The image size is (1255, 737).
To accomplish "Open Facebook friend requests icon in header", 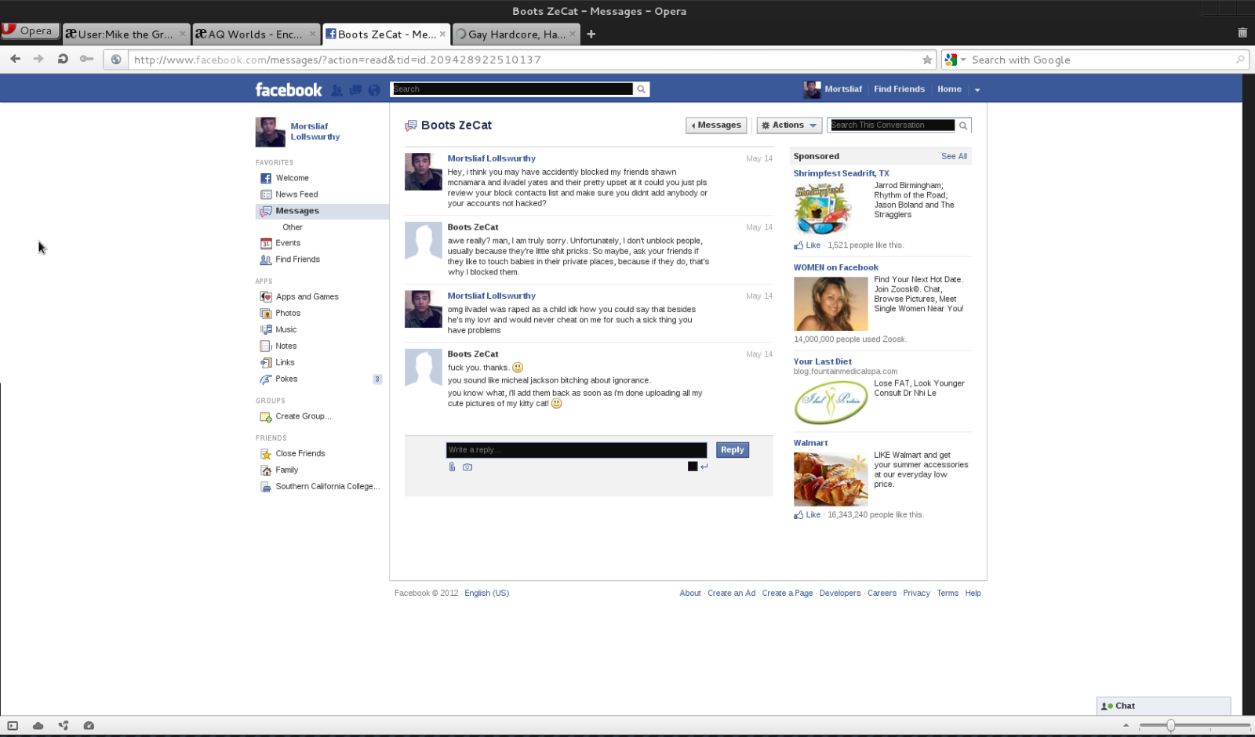I will click(x=336, y=90).
